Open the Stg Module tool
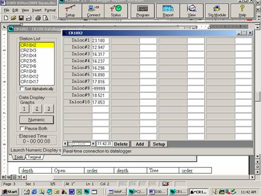The height and width of the screenshot is (196, 261). tap(217, 11)
